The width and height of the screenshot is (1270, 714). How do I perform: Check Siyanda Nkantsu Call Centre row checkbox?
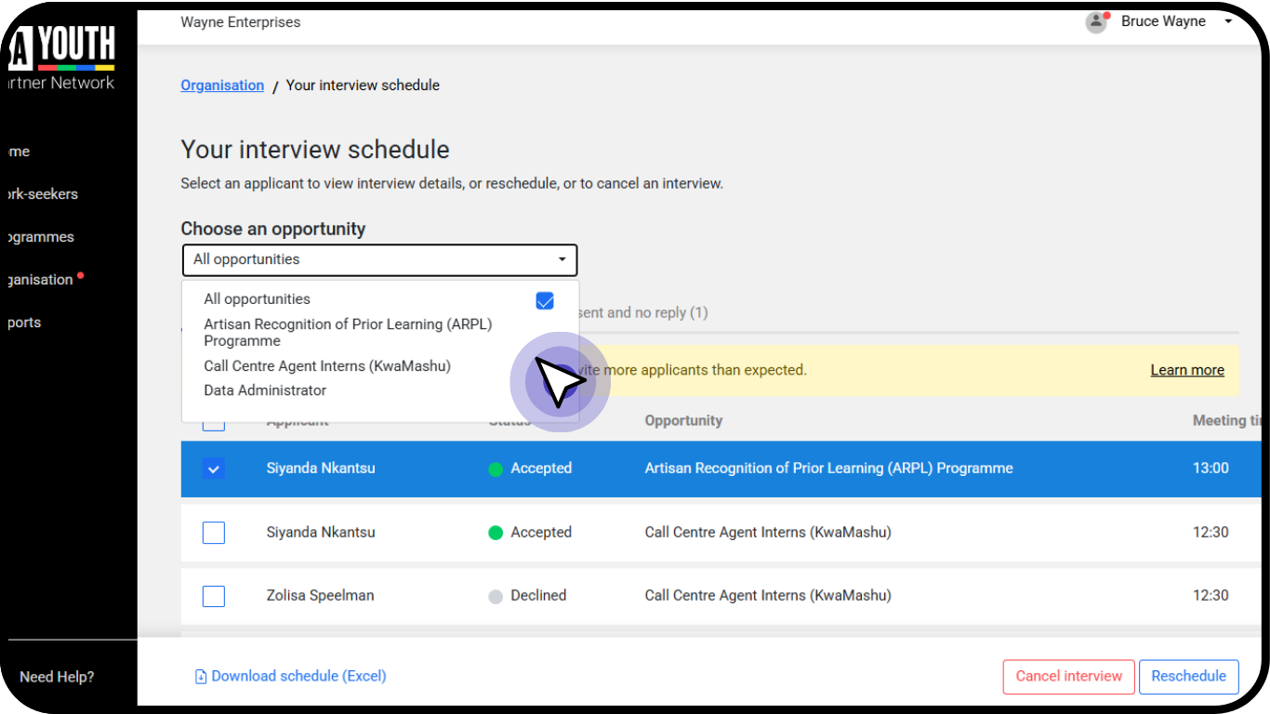click(214, 533)
